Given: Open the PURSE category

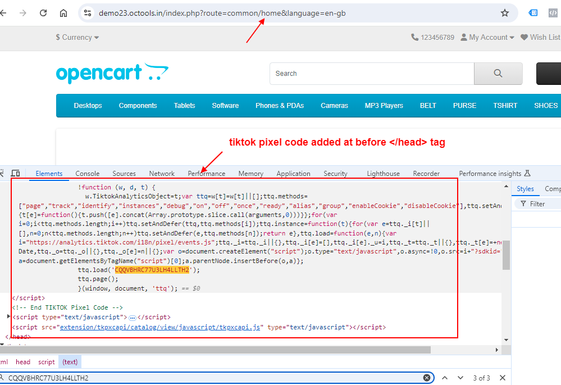Looking at the screenshot, I should tap(465, 106).
